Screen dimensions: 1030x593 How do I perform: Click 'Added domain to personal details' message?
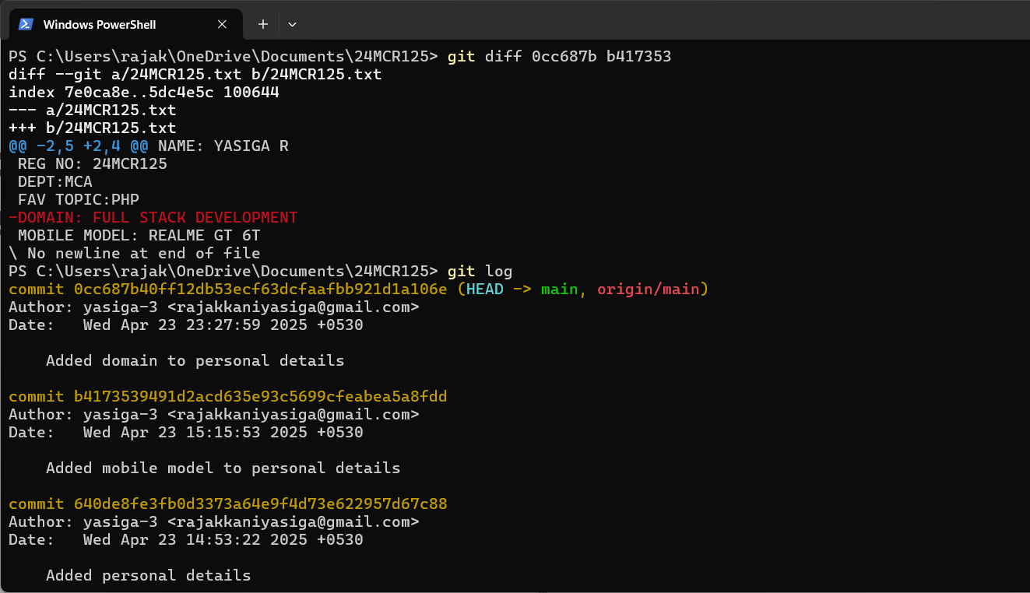tap(195, 361)
